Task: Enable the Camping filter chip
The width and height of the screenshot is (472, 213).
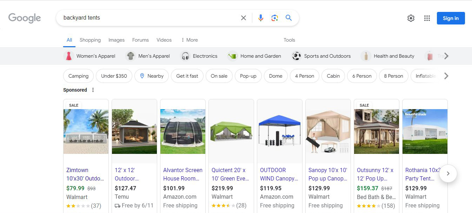Action: 78,76
